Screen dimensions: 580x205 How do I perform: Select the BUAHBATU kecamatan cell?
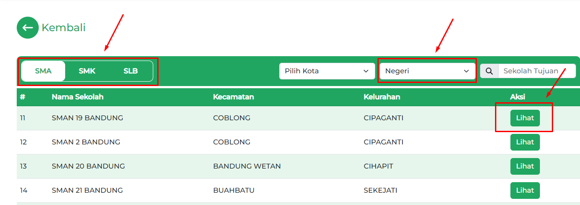coord(233,191)
